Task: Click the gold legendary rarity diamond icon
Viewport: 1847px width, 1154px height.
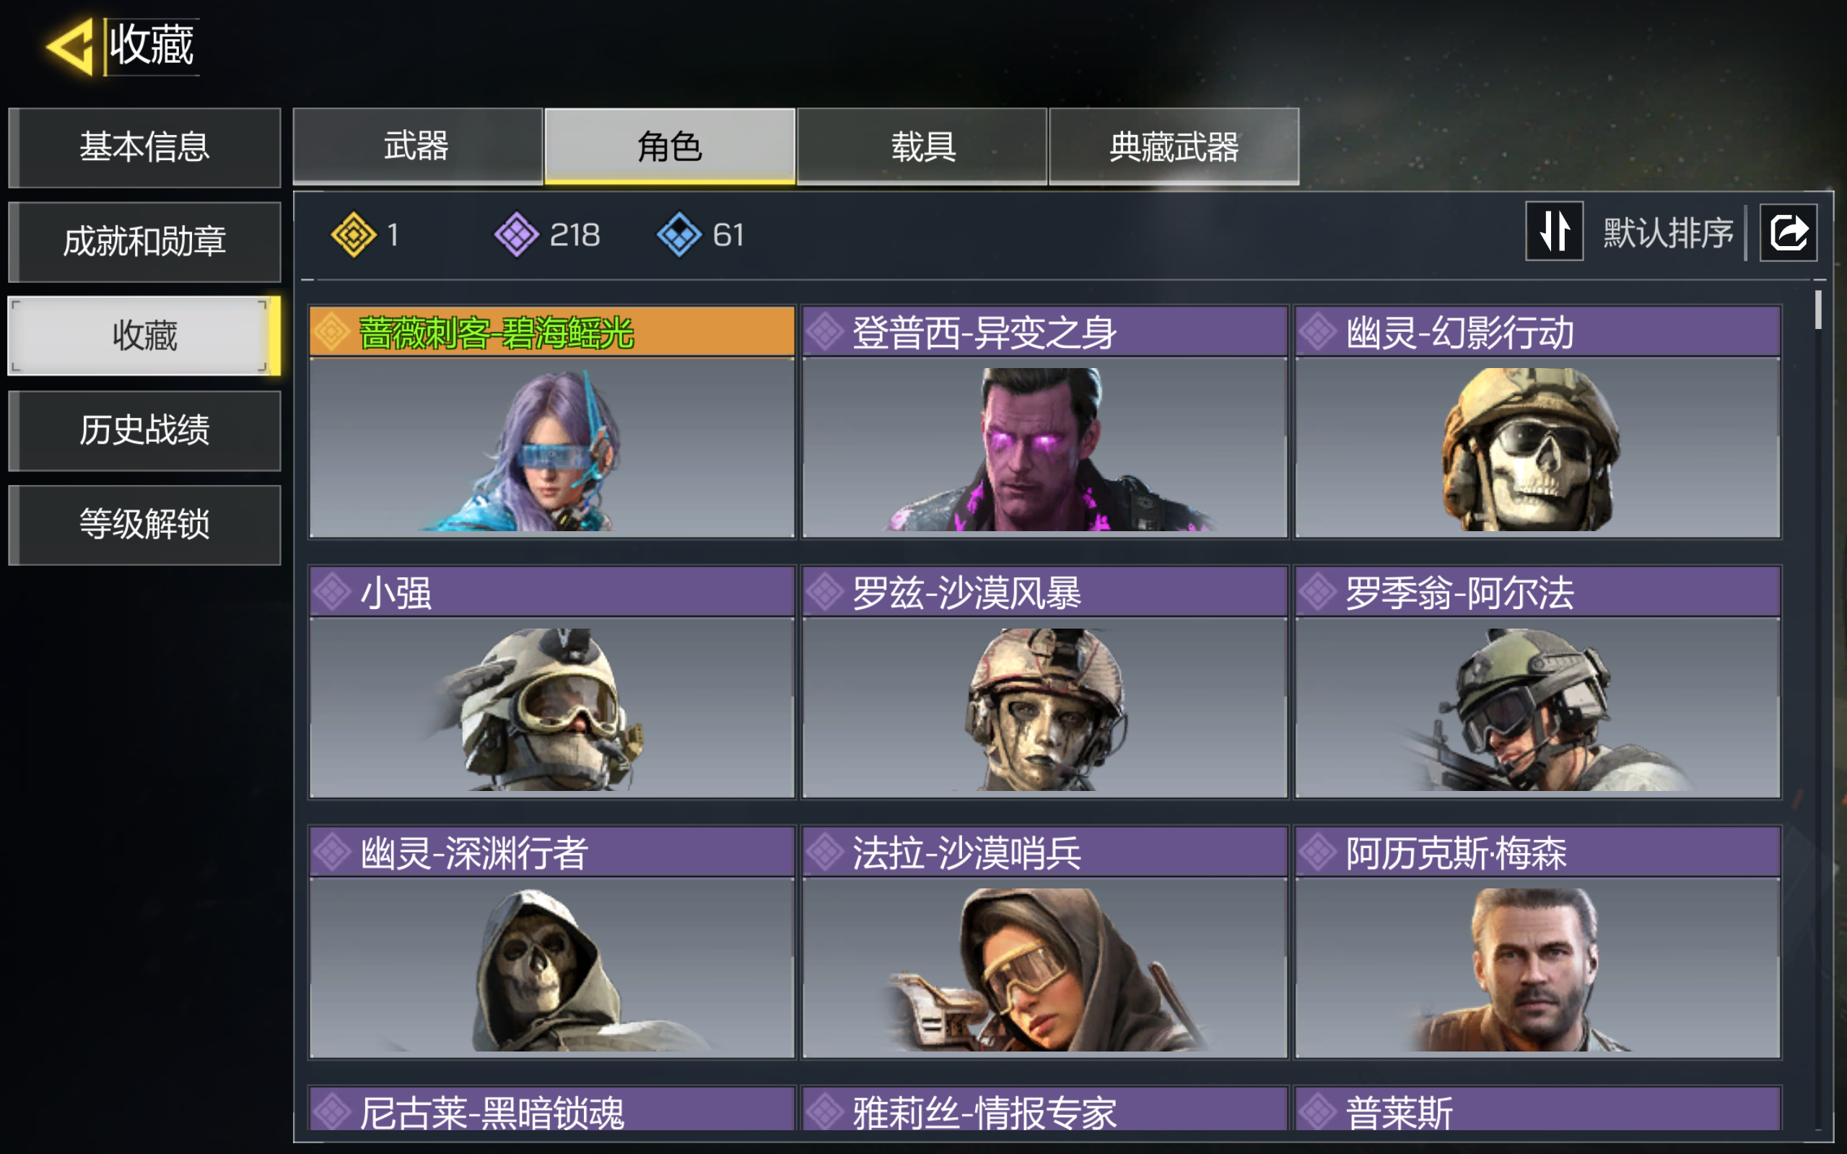Action: click(x=354, y=235)
